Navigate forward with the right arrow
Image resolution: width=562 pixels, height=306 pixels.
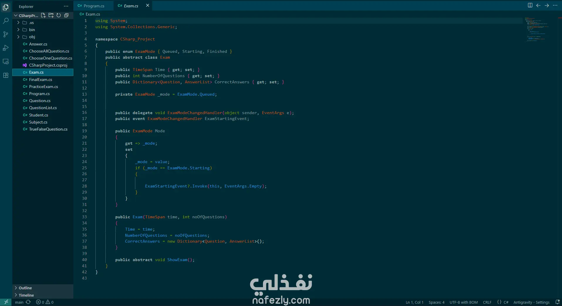pos(547,5)
